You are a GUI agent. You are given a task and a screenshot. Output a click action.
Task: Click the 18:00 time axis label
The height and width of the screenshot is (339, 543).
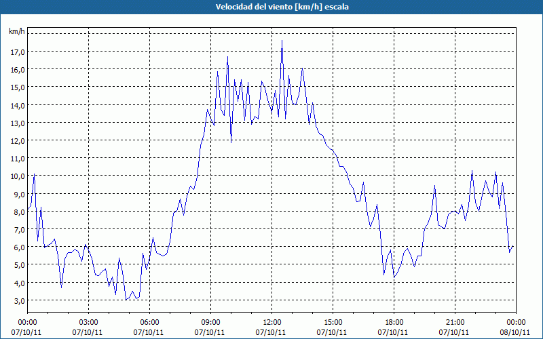[394, 323]
